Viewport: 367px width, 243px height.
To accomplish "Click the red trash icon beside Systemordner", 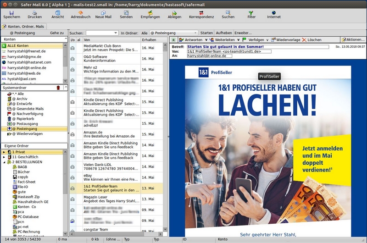I will pos(58,88).
